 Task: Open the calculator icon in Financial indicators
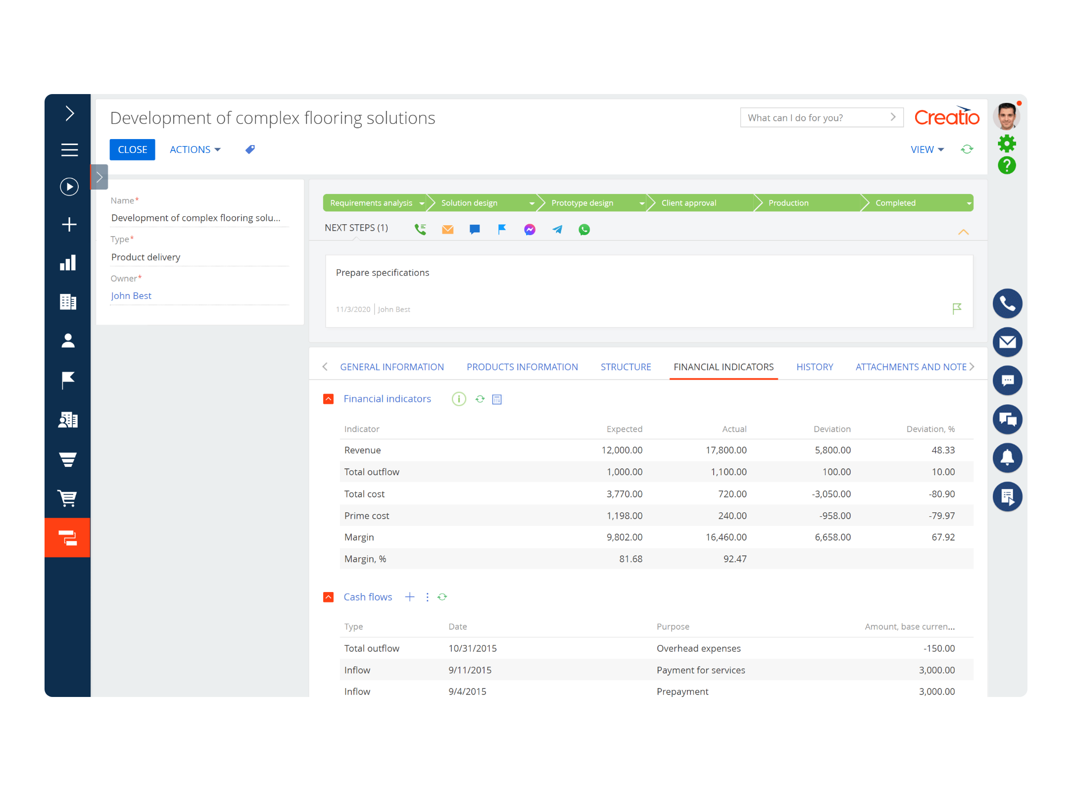[497, 399]
